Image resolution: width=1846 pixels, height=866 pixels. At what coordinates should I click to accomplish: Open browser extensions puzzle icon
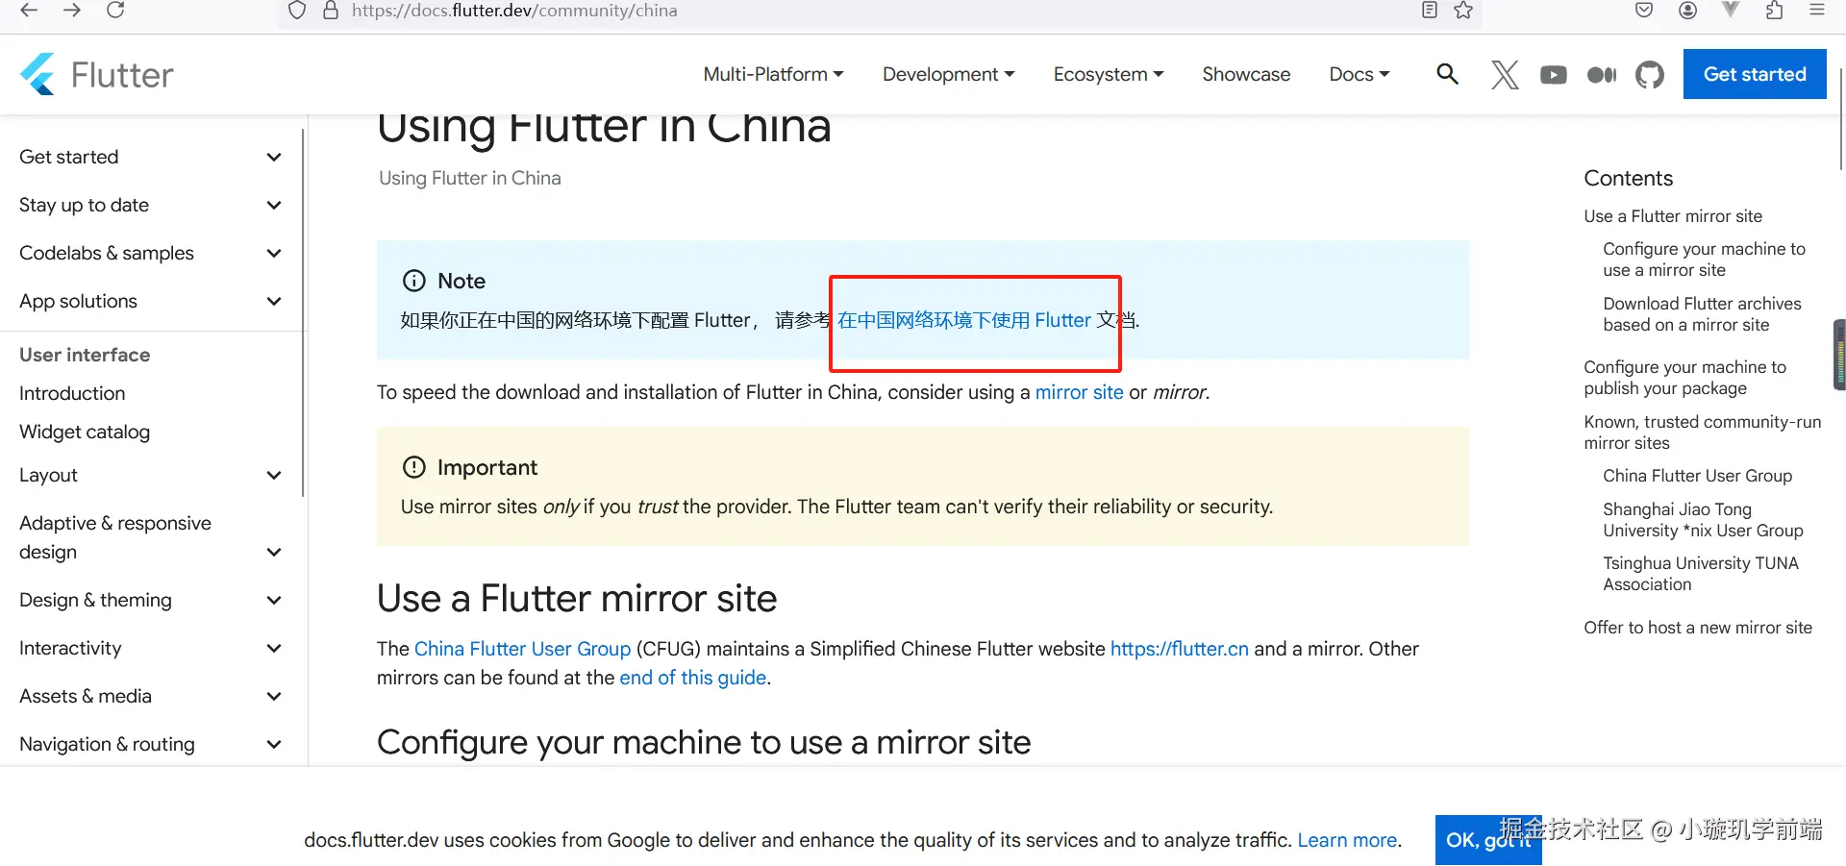(x=1774, y=11)
